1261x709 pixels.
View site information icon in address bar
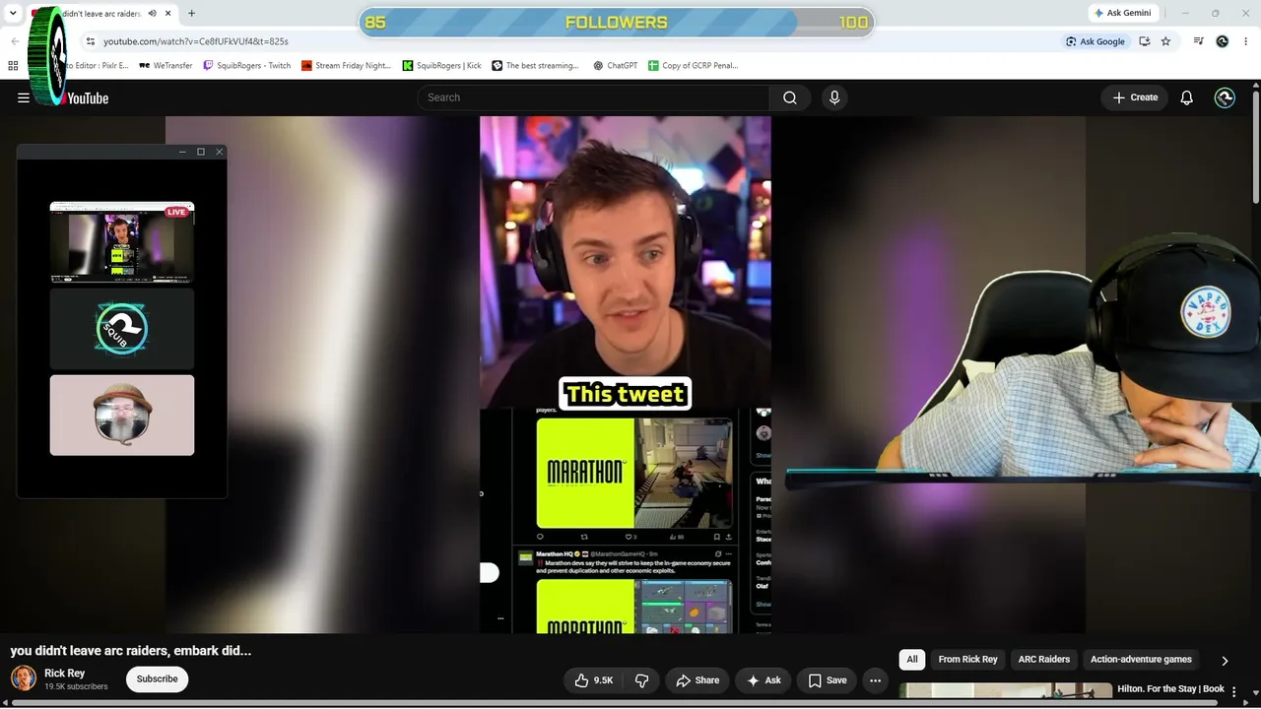click(91, 41)
